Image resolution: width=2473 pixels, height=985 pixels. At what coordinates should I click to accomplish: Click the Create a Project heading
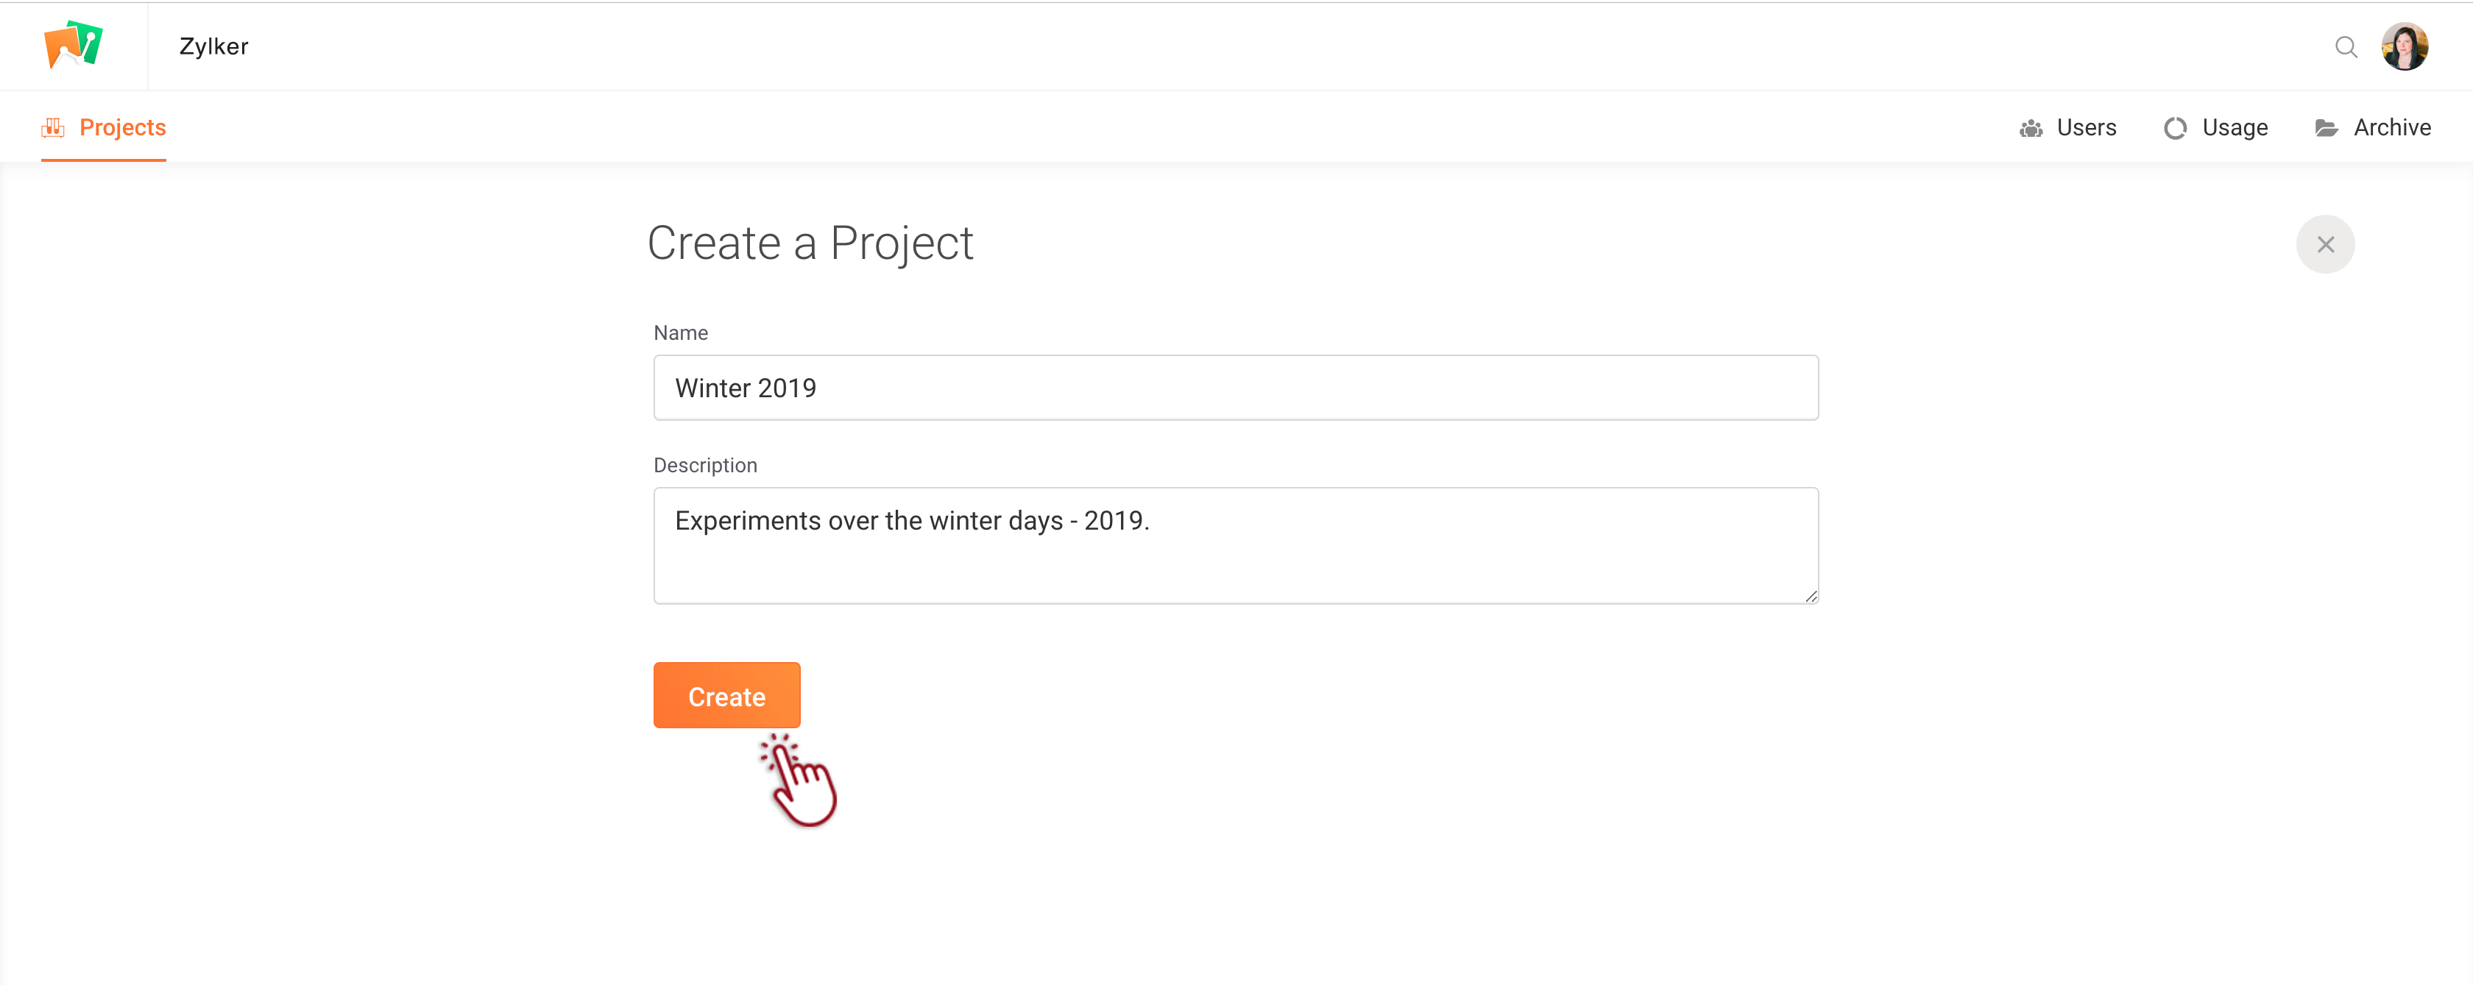coord(810,243)
